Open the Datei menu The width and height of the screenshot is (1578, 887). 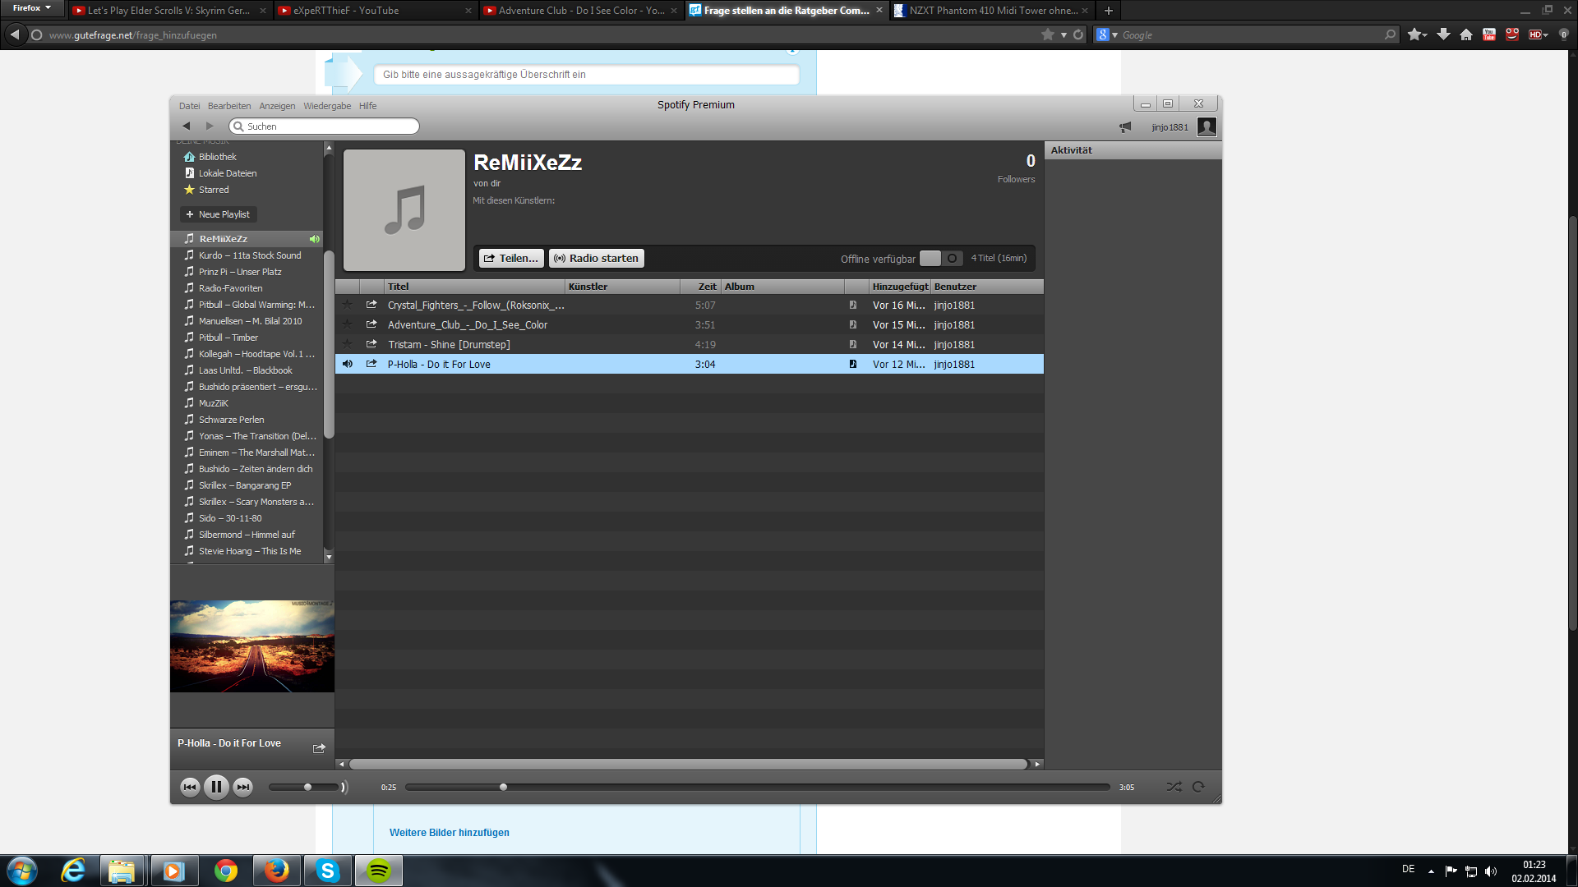coord(190,106)
